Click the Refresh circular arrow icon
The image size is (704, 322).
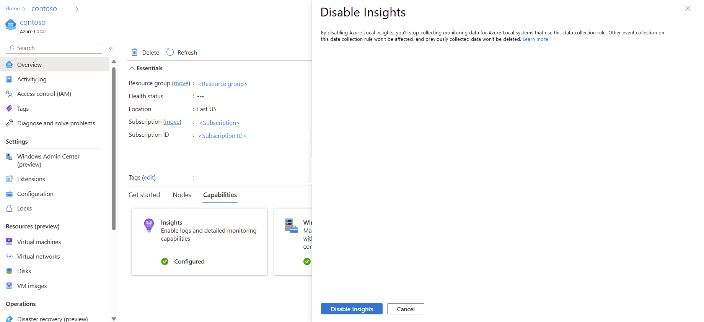click(x=170, y=52)
